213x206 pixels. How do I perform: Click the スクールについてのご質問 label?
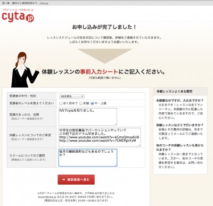pyautogui.click(x=27, y=155)
